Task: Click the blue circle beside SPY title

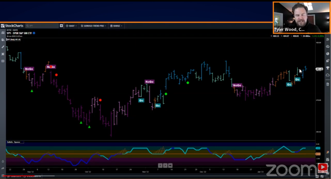Action: tap(34, 33)
